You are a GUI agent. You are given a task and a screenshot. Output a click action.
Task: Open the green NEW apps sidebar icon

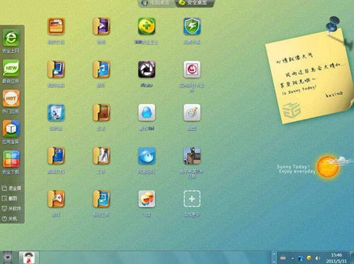click(x=11, y=68)
